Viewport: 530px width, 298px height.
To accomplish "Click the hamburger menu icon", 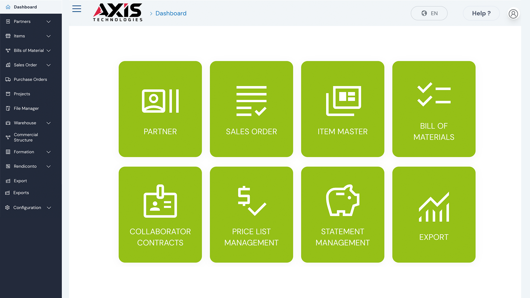I will (x=76, y=9).
